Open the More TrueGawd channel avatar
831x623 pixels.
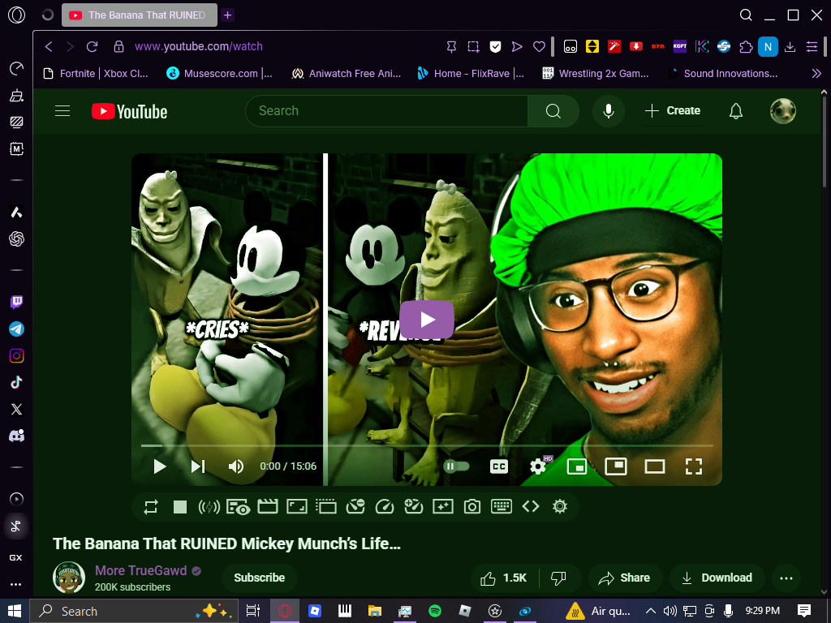coord(69,578)
